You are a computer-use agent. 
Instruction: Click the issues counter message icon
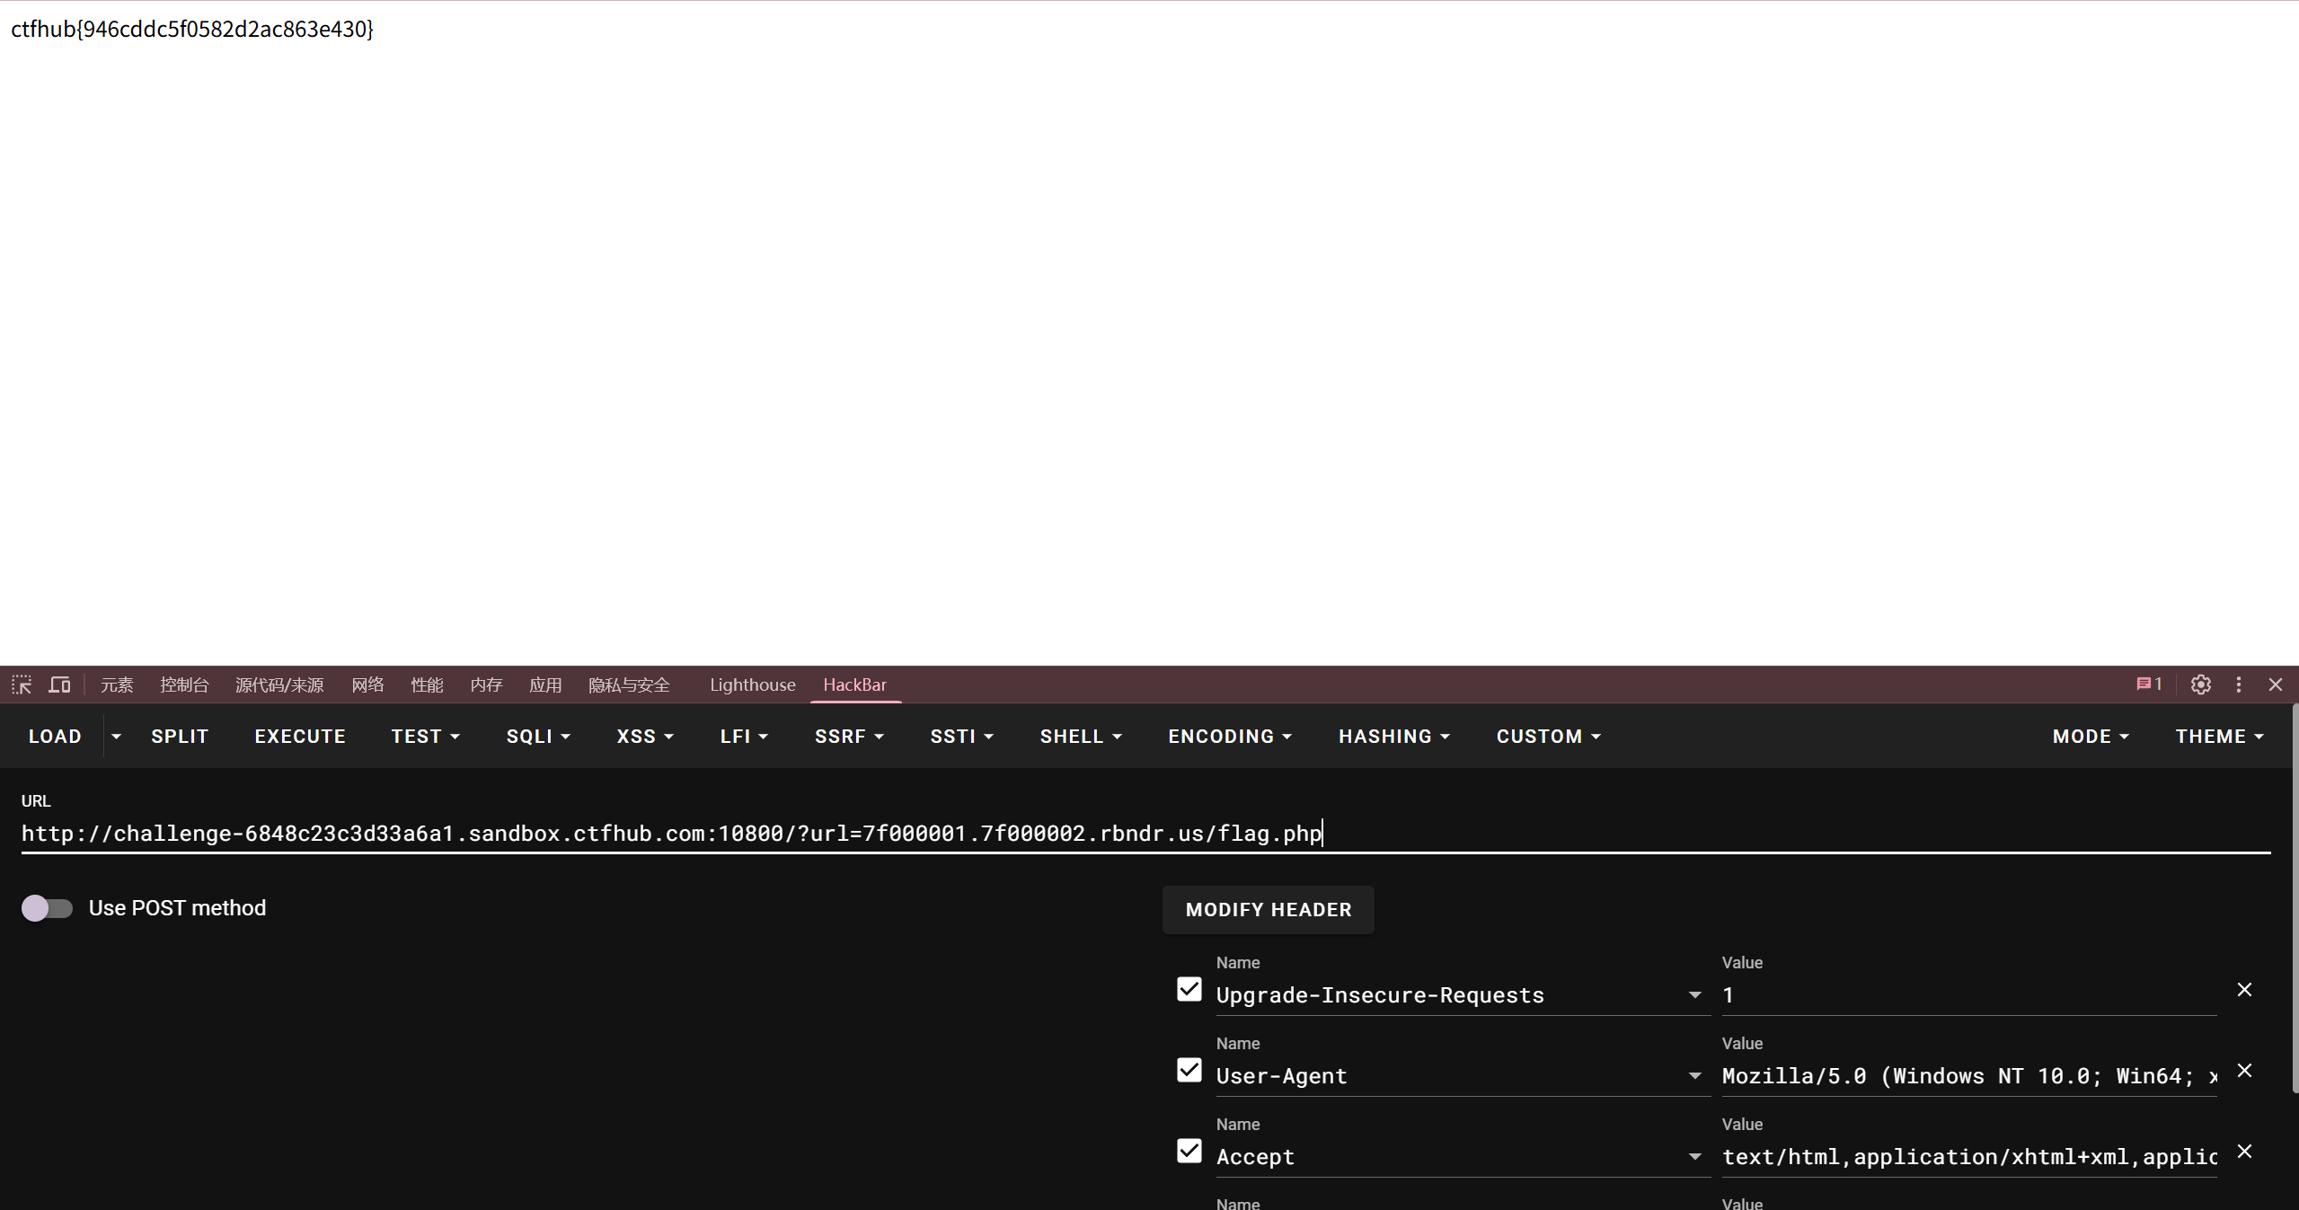click(2148, 684)
